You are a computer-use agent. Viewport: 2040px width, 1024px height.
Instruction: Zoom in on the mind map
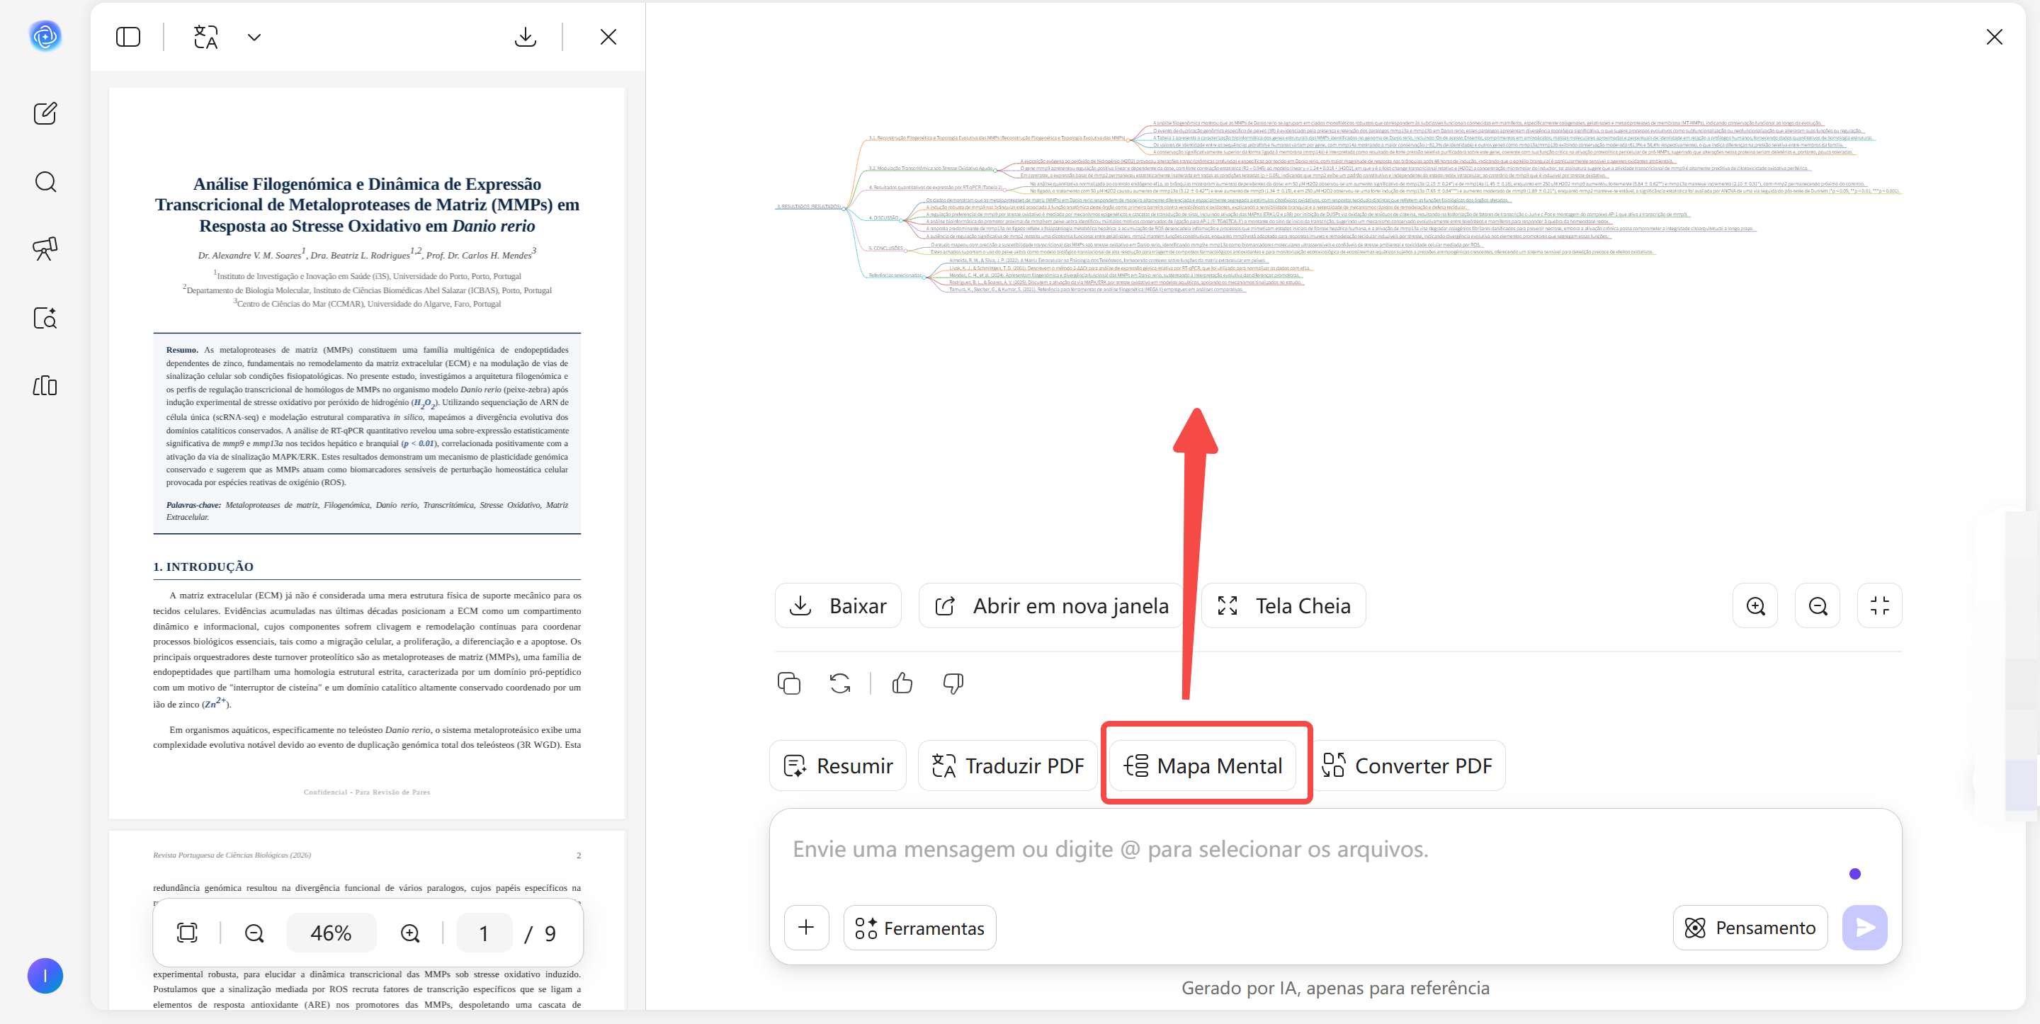(1755, 606)
